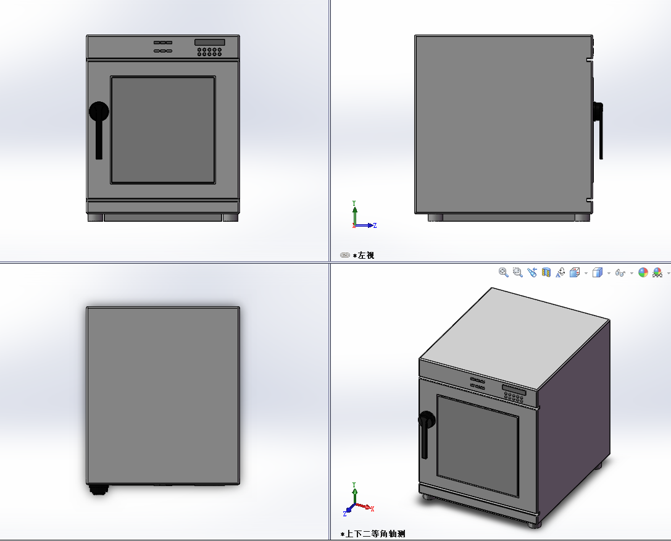Activate Section View tool
Viewport: 671px width, 541px height.
[546, 272]
